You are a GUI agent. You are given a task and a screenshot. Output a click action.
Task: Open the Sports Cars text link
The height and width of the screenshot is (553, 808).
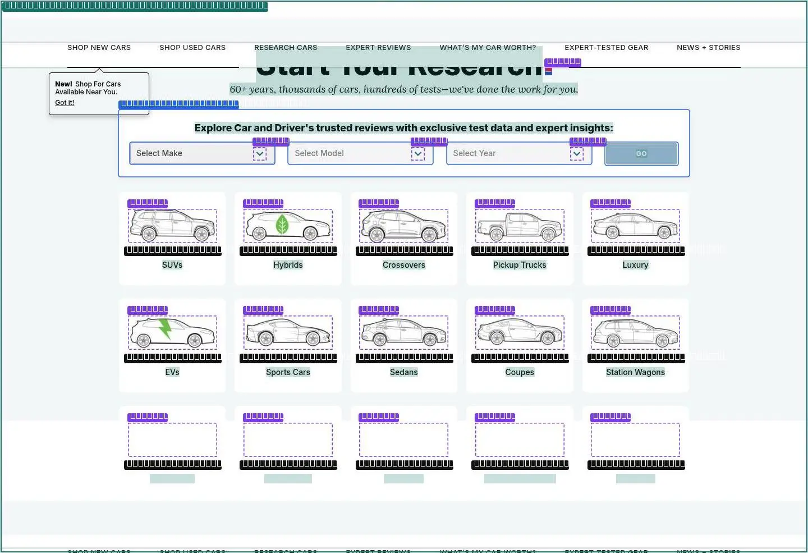click(x=288, y=372)
